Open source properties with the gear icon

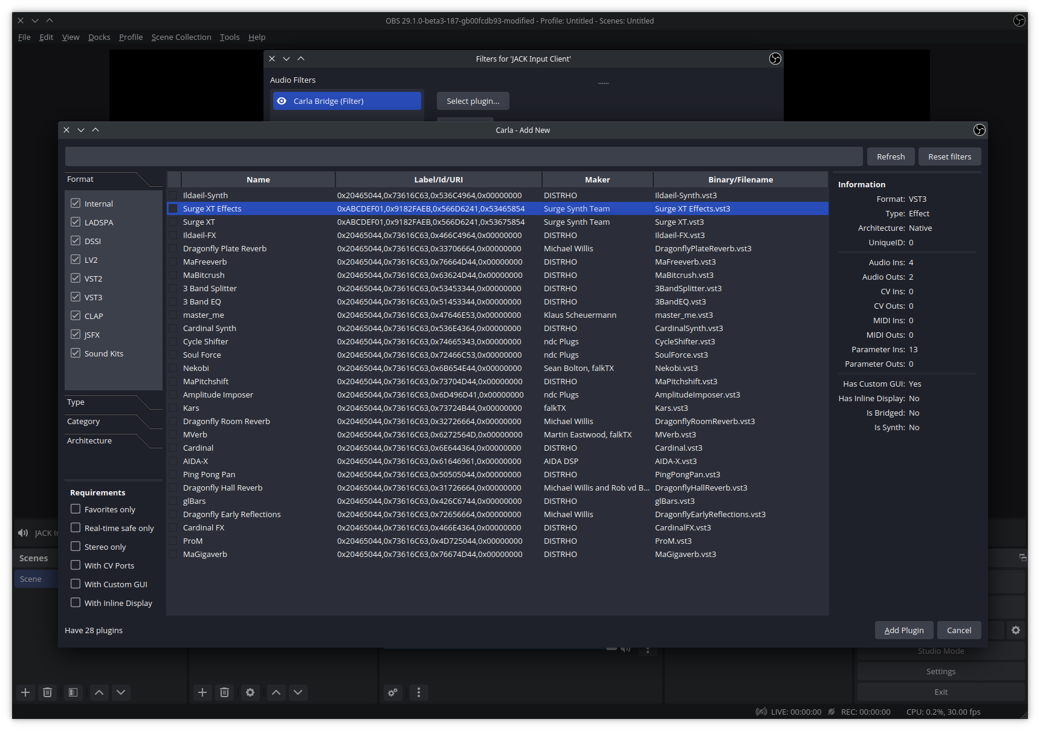pos(250,692)
